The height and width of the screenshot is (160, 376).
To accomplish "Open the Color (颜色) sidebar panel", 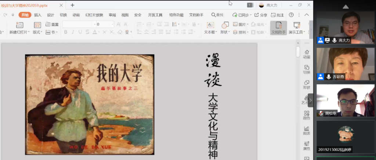I will coord(306,115).
